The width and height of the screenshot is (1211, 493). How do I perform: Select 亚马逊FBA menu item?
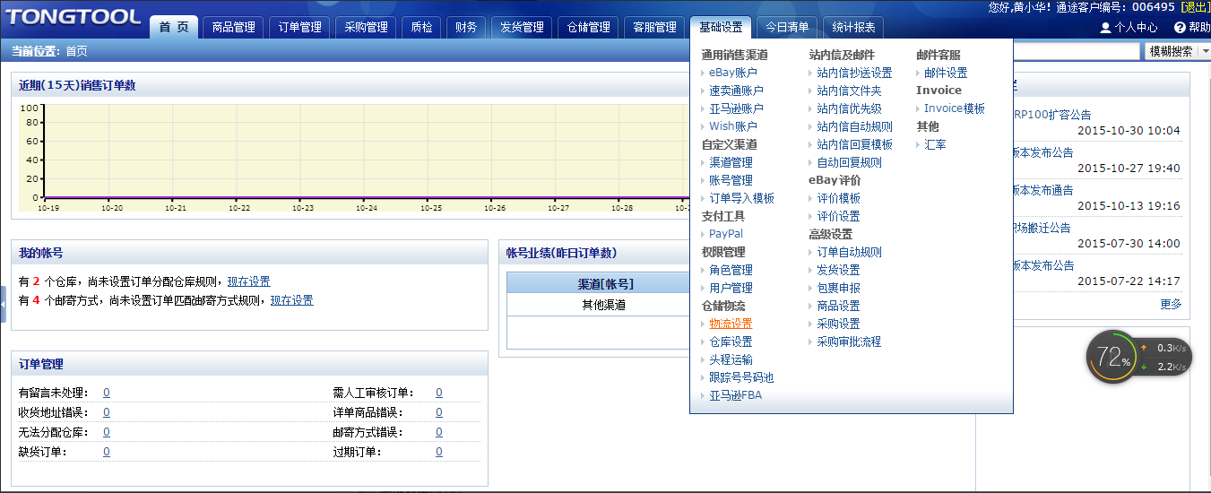(735, 395)
